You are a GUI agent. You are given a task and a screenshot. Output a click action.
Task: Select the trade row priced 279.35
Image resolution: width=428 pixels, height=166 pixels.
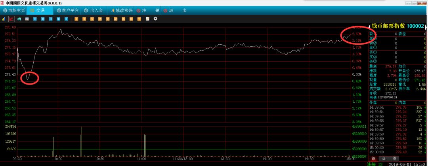397,107
